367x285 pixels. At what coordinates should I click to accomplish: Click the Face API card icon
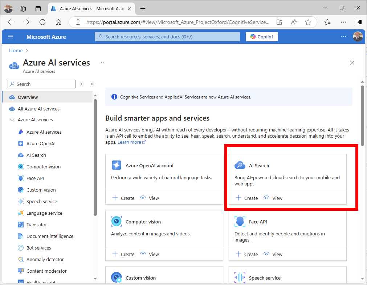point(240,221)
